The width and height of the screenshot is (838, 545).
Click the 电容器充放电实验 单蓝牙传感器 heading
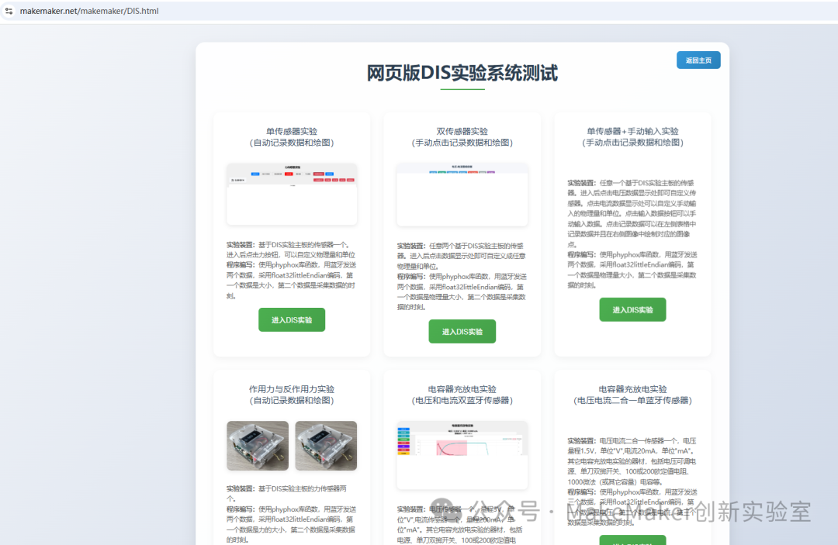633,395
